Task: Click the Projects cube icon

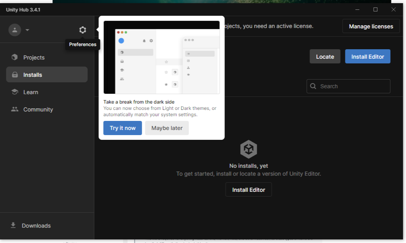Action: 15,57
